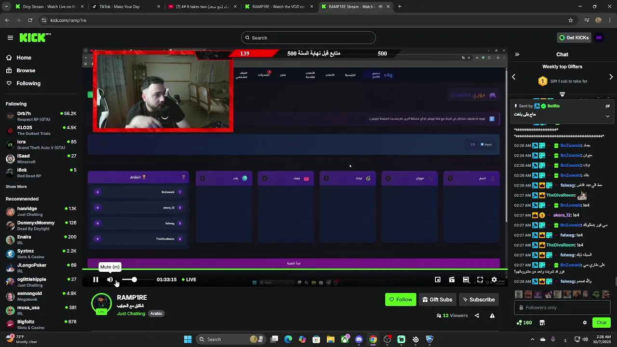Screen dimensions: 617x347
Task: Toggle mini player mode
Action: point(438,280)
